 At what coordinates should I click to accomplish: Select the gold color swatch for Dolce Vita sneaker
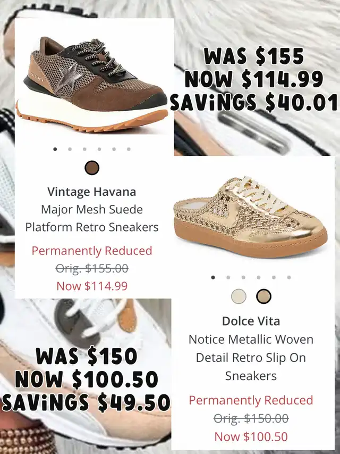click(x=263, y=296)
